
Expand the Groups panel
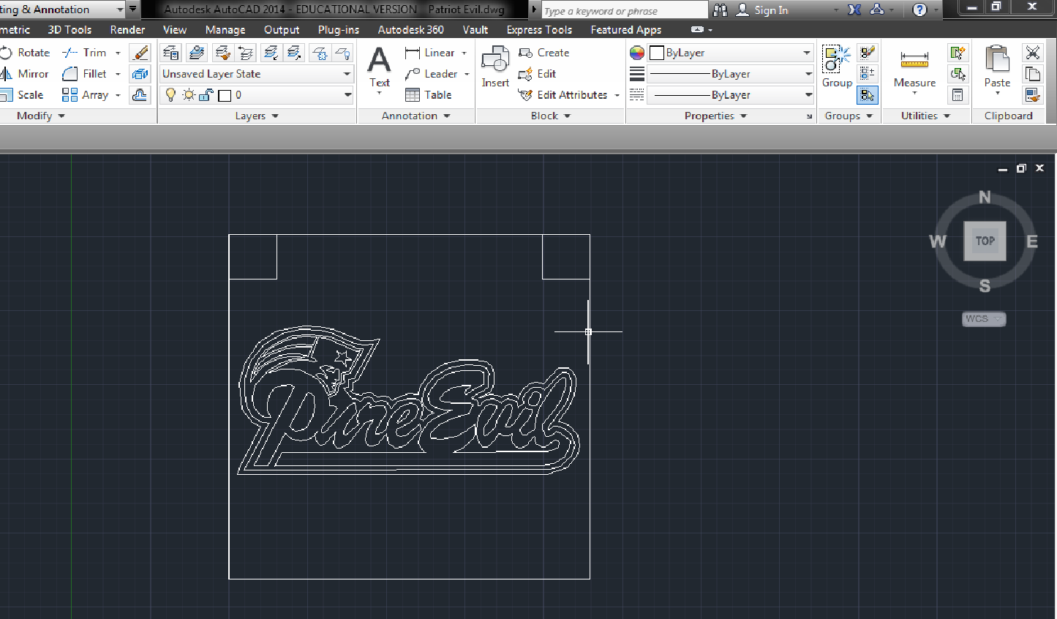[849, 116]
